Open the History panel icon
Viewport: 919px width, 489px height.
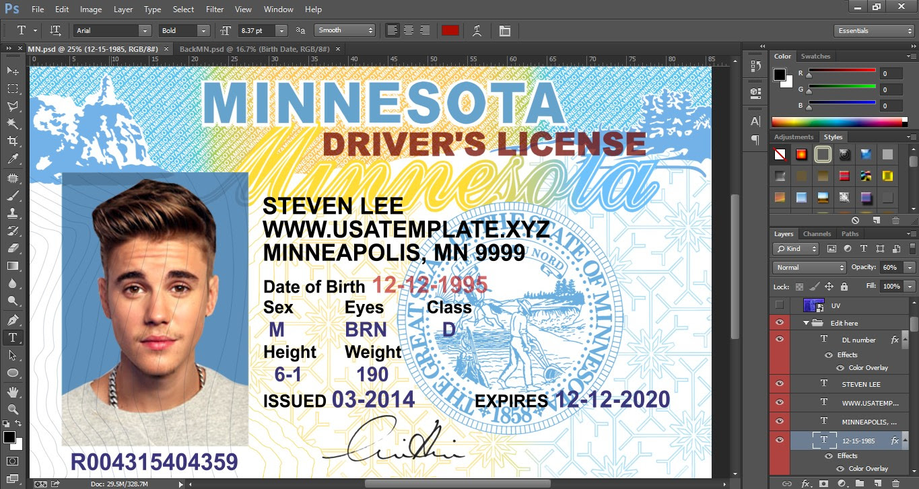(x=755, y=65)
